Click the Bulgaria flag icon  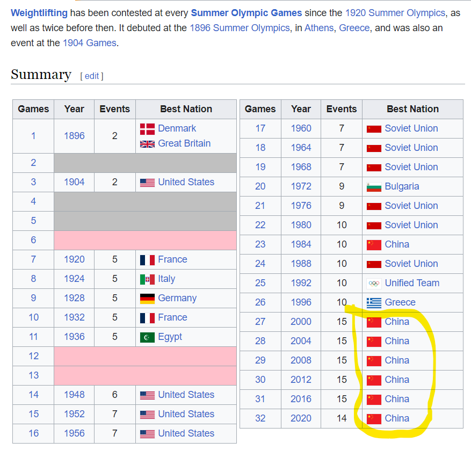click(374, 187)
